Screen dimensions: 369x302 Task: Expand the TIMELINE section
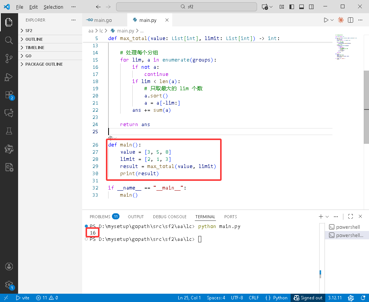point(50,48)
